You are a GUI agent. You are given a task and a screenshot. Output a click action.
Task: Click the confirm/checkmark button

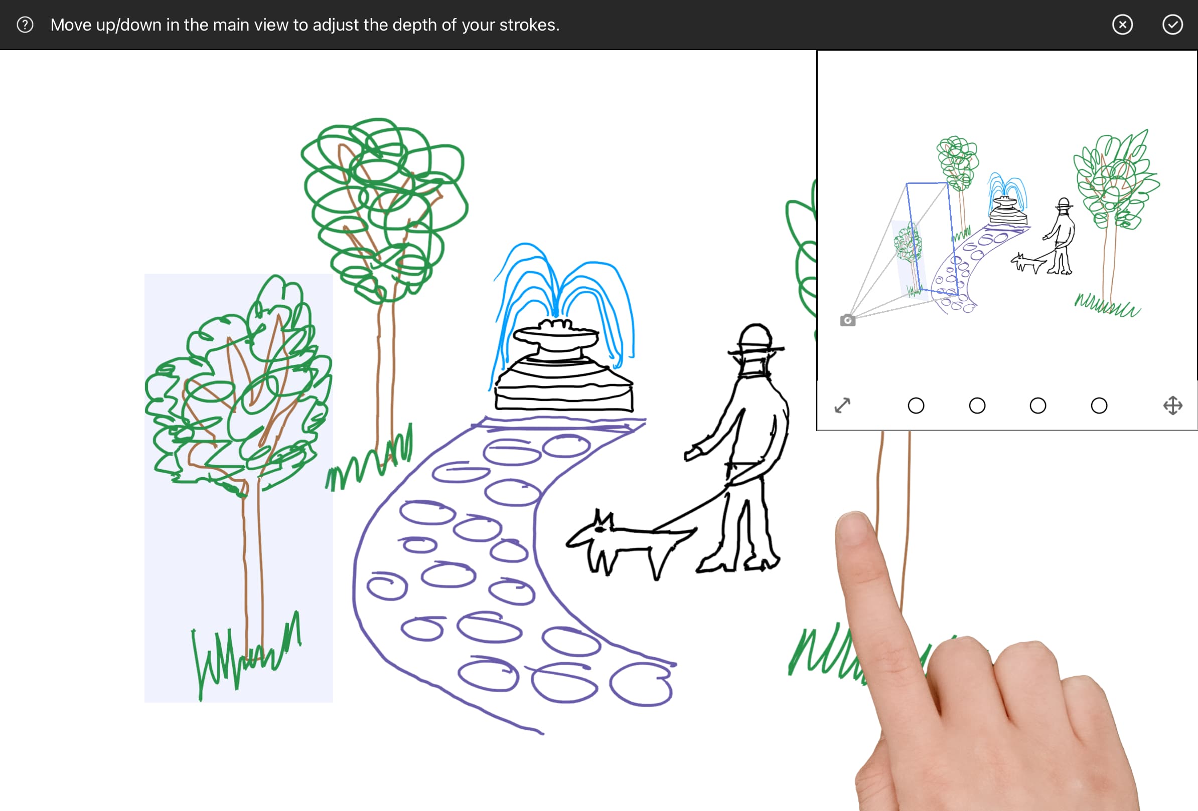click(1172, 25)
